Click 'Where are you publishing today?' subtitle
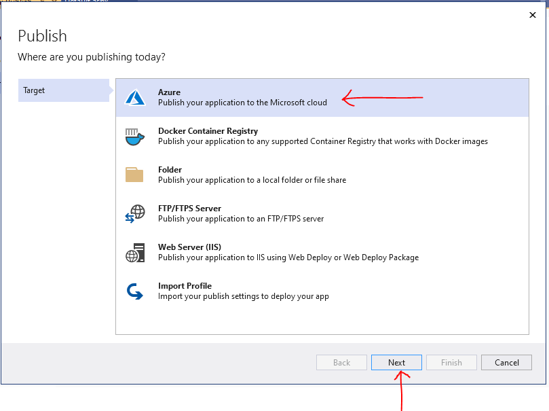549x411 pixels. pos(92,57)
